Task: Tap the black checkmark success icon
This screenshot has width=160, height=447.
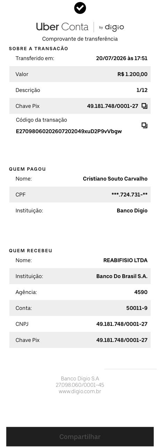Action: 80,8
